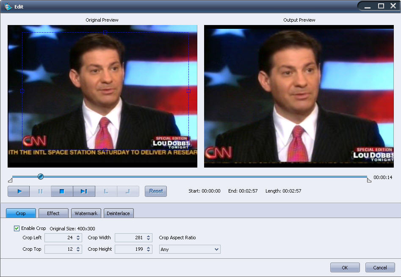
Task: Click the Next Frame step icon
Action: (x=84, y=191)
